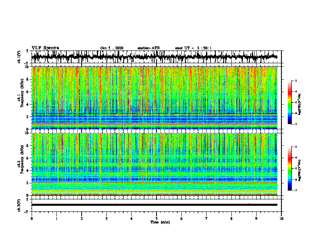Click time axis tick label "1"
Viewport: 317px width, 245px height.
point(56,219)
